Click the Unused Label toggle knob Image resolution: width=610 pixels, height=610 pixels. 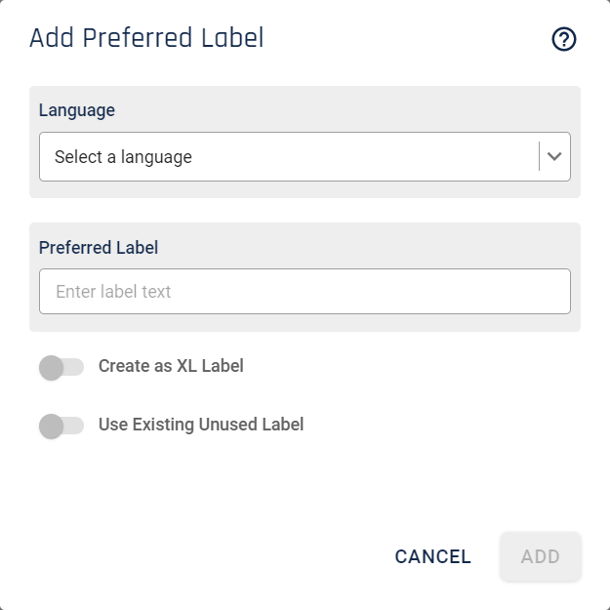(x=52, y=426)
